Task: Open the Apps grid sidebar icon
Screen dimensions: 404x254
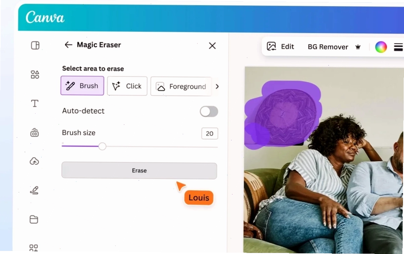Action: (34, 248)
